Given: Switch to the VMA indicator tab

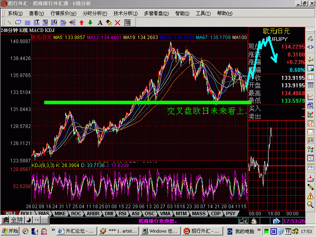Looking at the screenshot, I should point(165,213).
